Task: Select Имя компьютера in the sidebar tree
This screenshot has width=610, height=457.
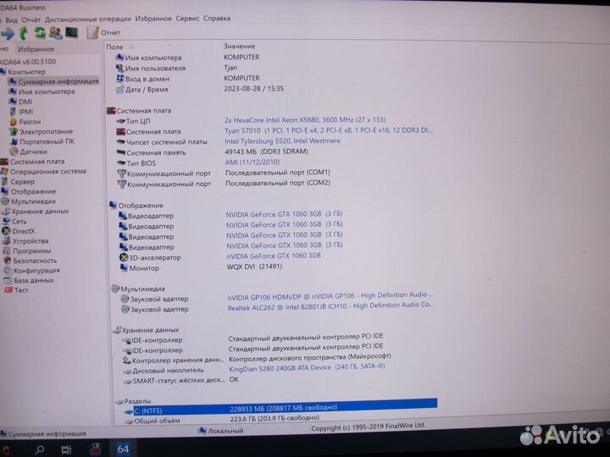Action: [x=47, y=91]
